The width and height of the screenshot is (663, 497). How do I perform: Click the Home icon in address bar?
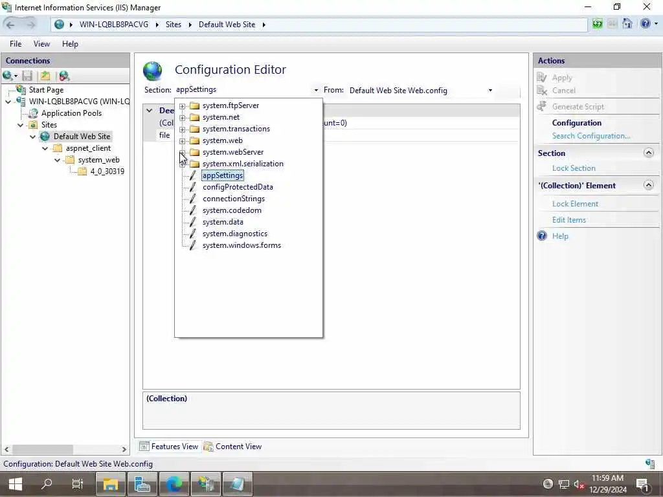627,24
